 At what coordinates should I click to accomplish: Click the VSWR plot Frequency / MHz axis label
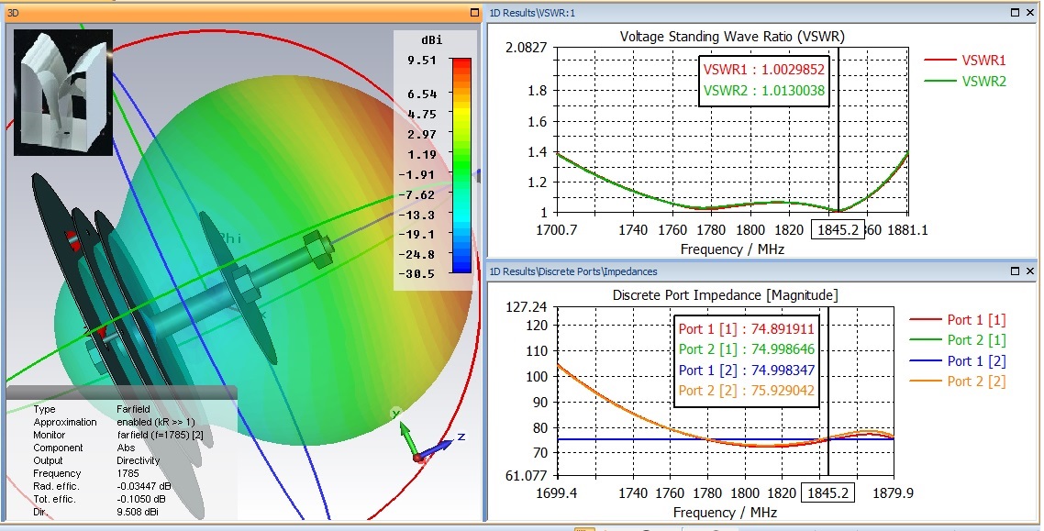(732, 249)
